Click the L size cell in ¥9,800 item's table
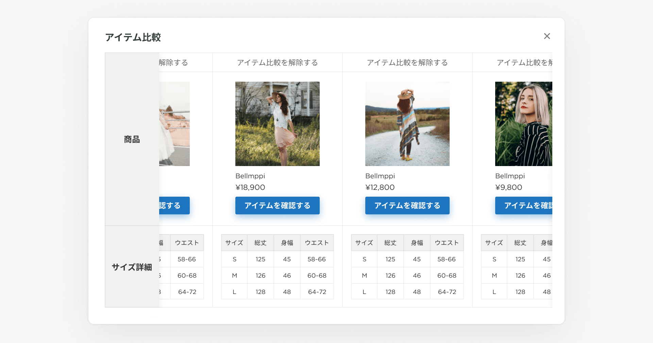This screenshot has width=653, height=343. 494,292
